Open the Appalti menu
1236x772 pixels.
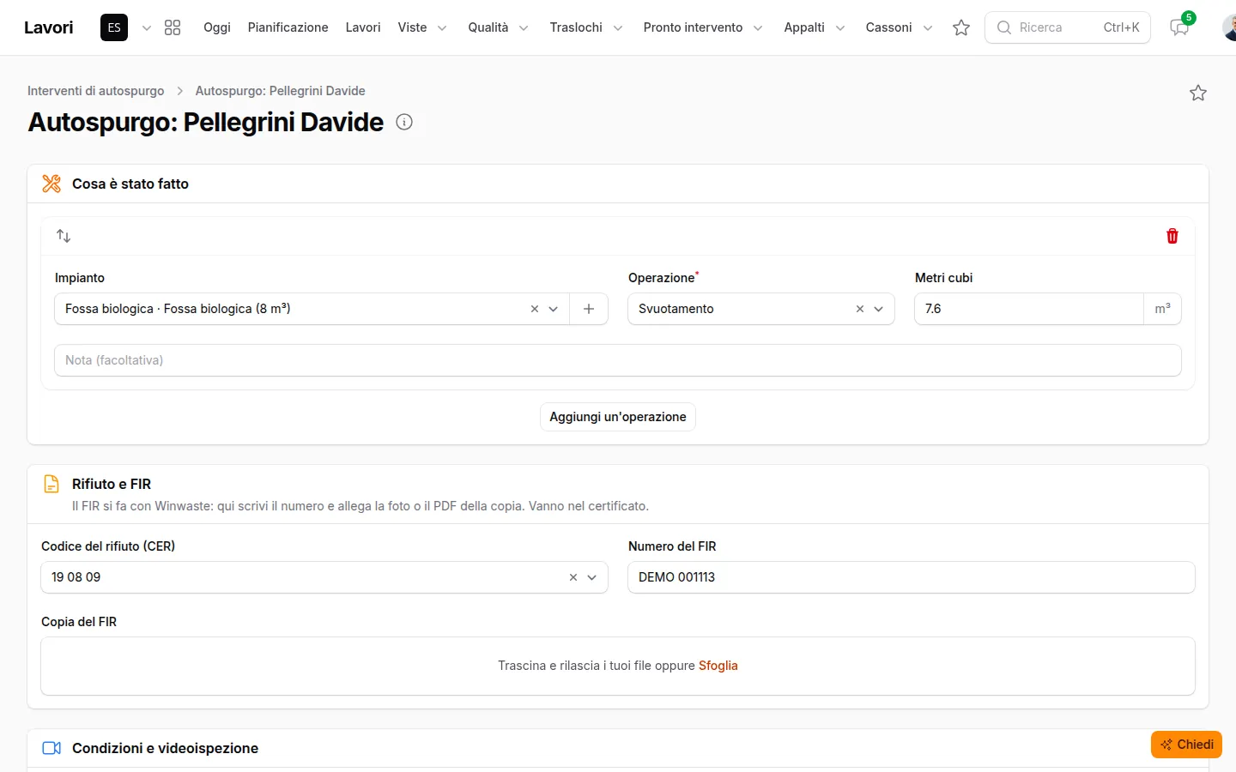click(815, 27)
